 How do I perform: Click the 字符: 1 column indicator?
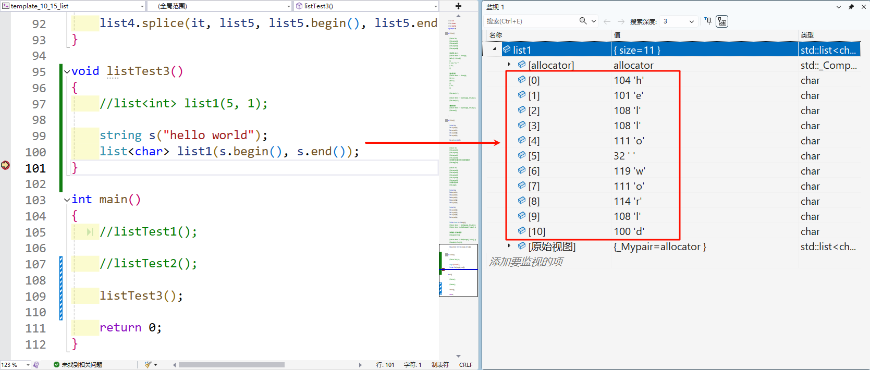(x=412, y=365)
